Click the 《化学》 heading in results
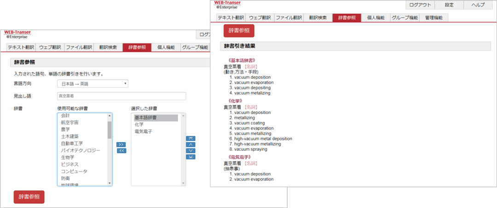 click(x=235, y=100)
